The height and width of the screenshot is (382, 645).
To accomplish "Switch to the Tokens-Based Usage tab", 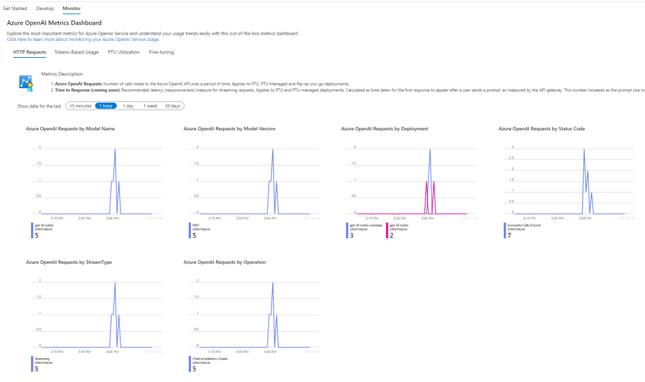I will 76,52.
